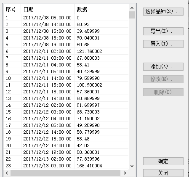
Task: Select row dated 2017/12/12 19:00:00
Action: pyautogui.click(x=66, y=152)
